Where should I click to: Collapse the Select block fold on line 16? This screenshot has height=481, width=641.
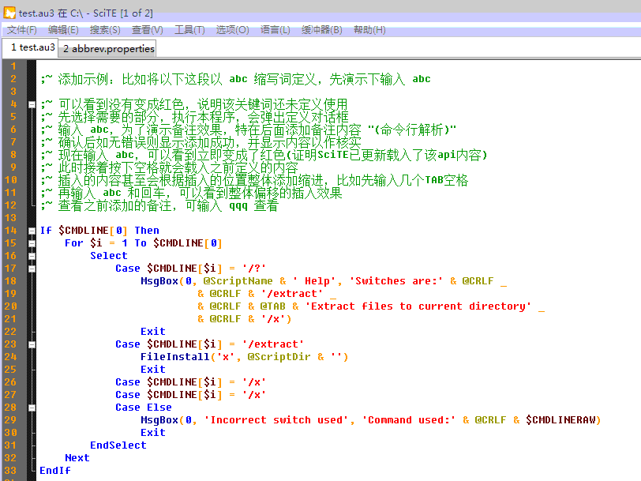(32, 256)
